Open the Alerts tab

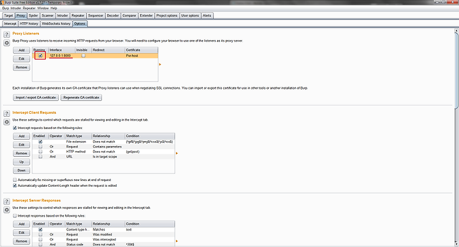[207, 15]
